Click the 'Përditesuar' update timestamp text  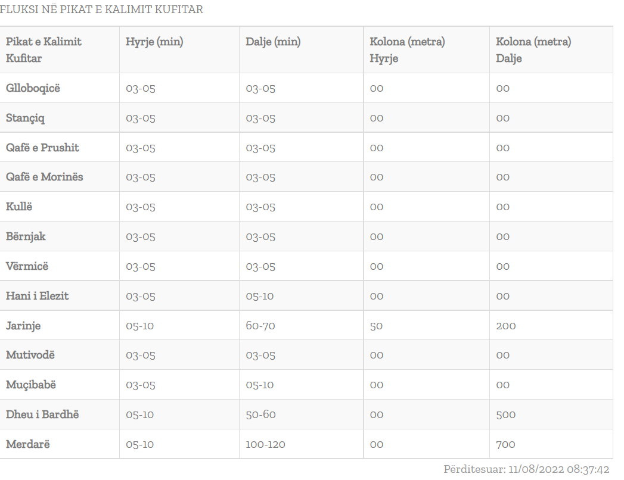click(x=526, y=469)
